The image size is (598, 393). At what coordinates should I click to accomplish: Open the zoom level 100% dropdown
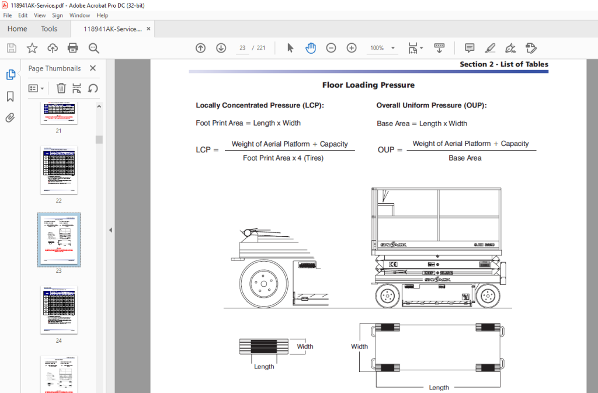click(x=393, y=48)
